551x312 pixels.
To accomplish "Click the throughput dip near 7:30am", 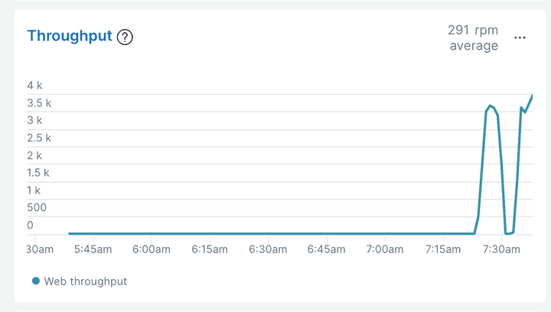I will pos(507,233).
